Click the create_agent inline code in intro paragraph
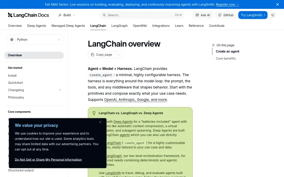The image size is (284, 177). pyautogui.click(x=101, y=75)
